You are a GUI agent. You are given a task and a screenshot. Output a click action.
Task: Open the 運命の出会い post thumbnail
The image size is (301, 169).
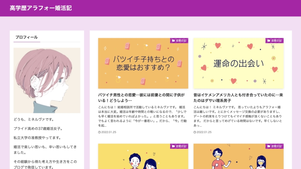[238, 63]
